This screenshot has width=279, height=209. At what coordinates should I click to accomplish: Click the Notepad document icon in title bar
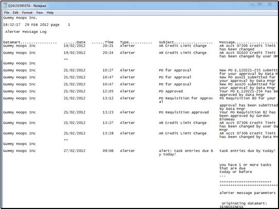pyautogui.click(x=5, y=6)
